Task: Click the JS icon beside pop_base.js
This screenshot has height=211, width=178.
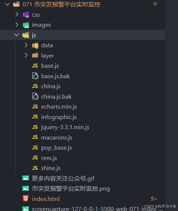Action: point(35,147)
